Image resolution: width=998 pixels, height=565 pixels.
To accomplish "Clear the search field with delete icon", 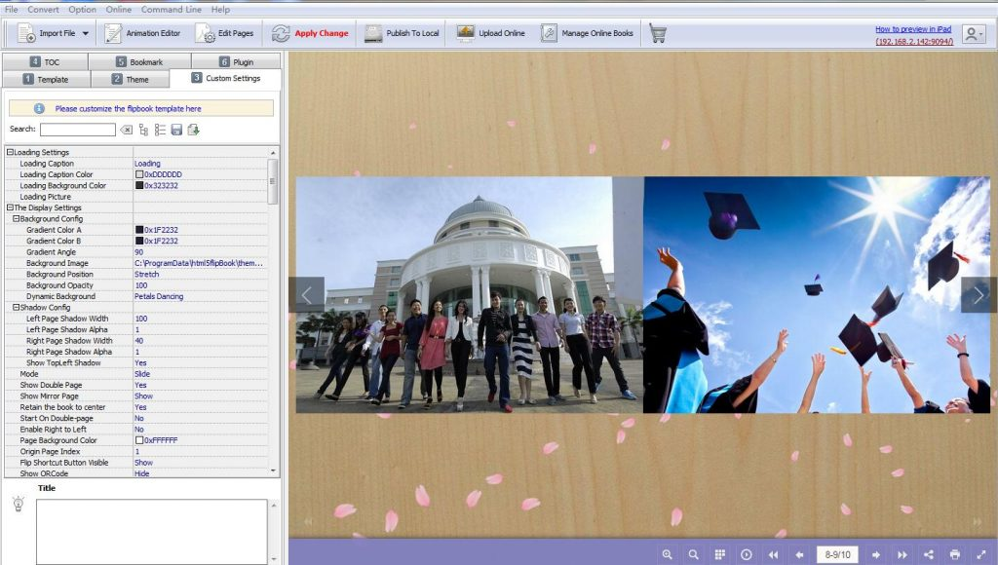I will (126, 130).
